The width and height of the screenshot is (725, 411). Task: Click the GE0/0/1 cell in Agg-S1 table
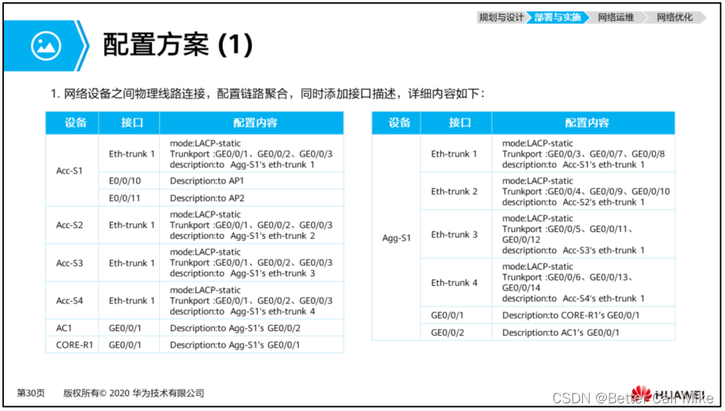(x=456, y=315)
